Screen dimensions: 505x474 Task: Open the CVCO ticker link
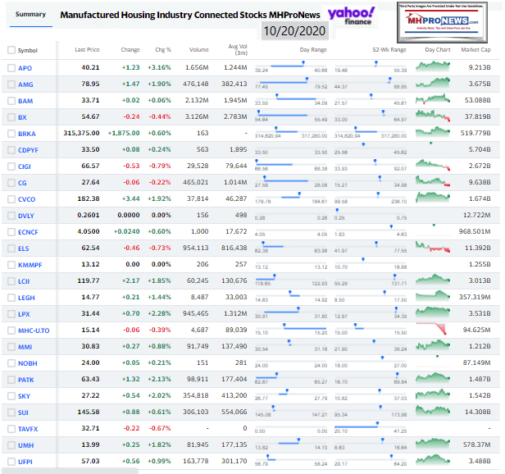[27, 200]
